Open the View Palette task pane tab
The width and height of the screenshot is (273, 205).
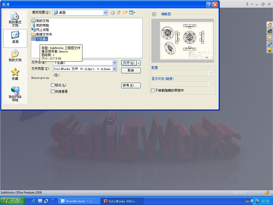[x=270, y=44]
